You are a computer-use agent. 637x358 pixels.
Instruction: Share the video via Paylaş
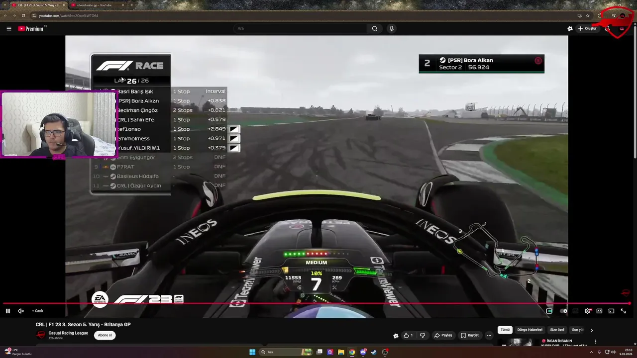[443, 336]
